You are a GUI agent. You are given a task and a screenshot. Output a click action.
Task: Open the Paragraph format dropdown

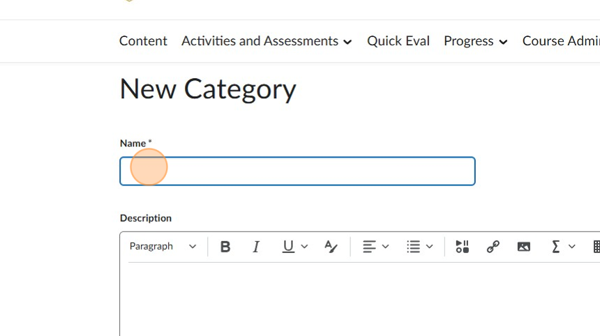(x=163, y=247)
